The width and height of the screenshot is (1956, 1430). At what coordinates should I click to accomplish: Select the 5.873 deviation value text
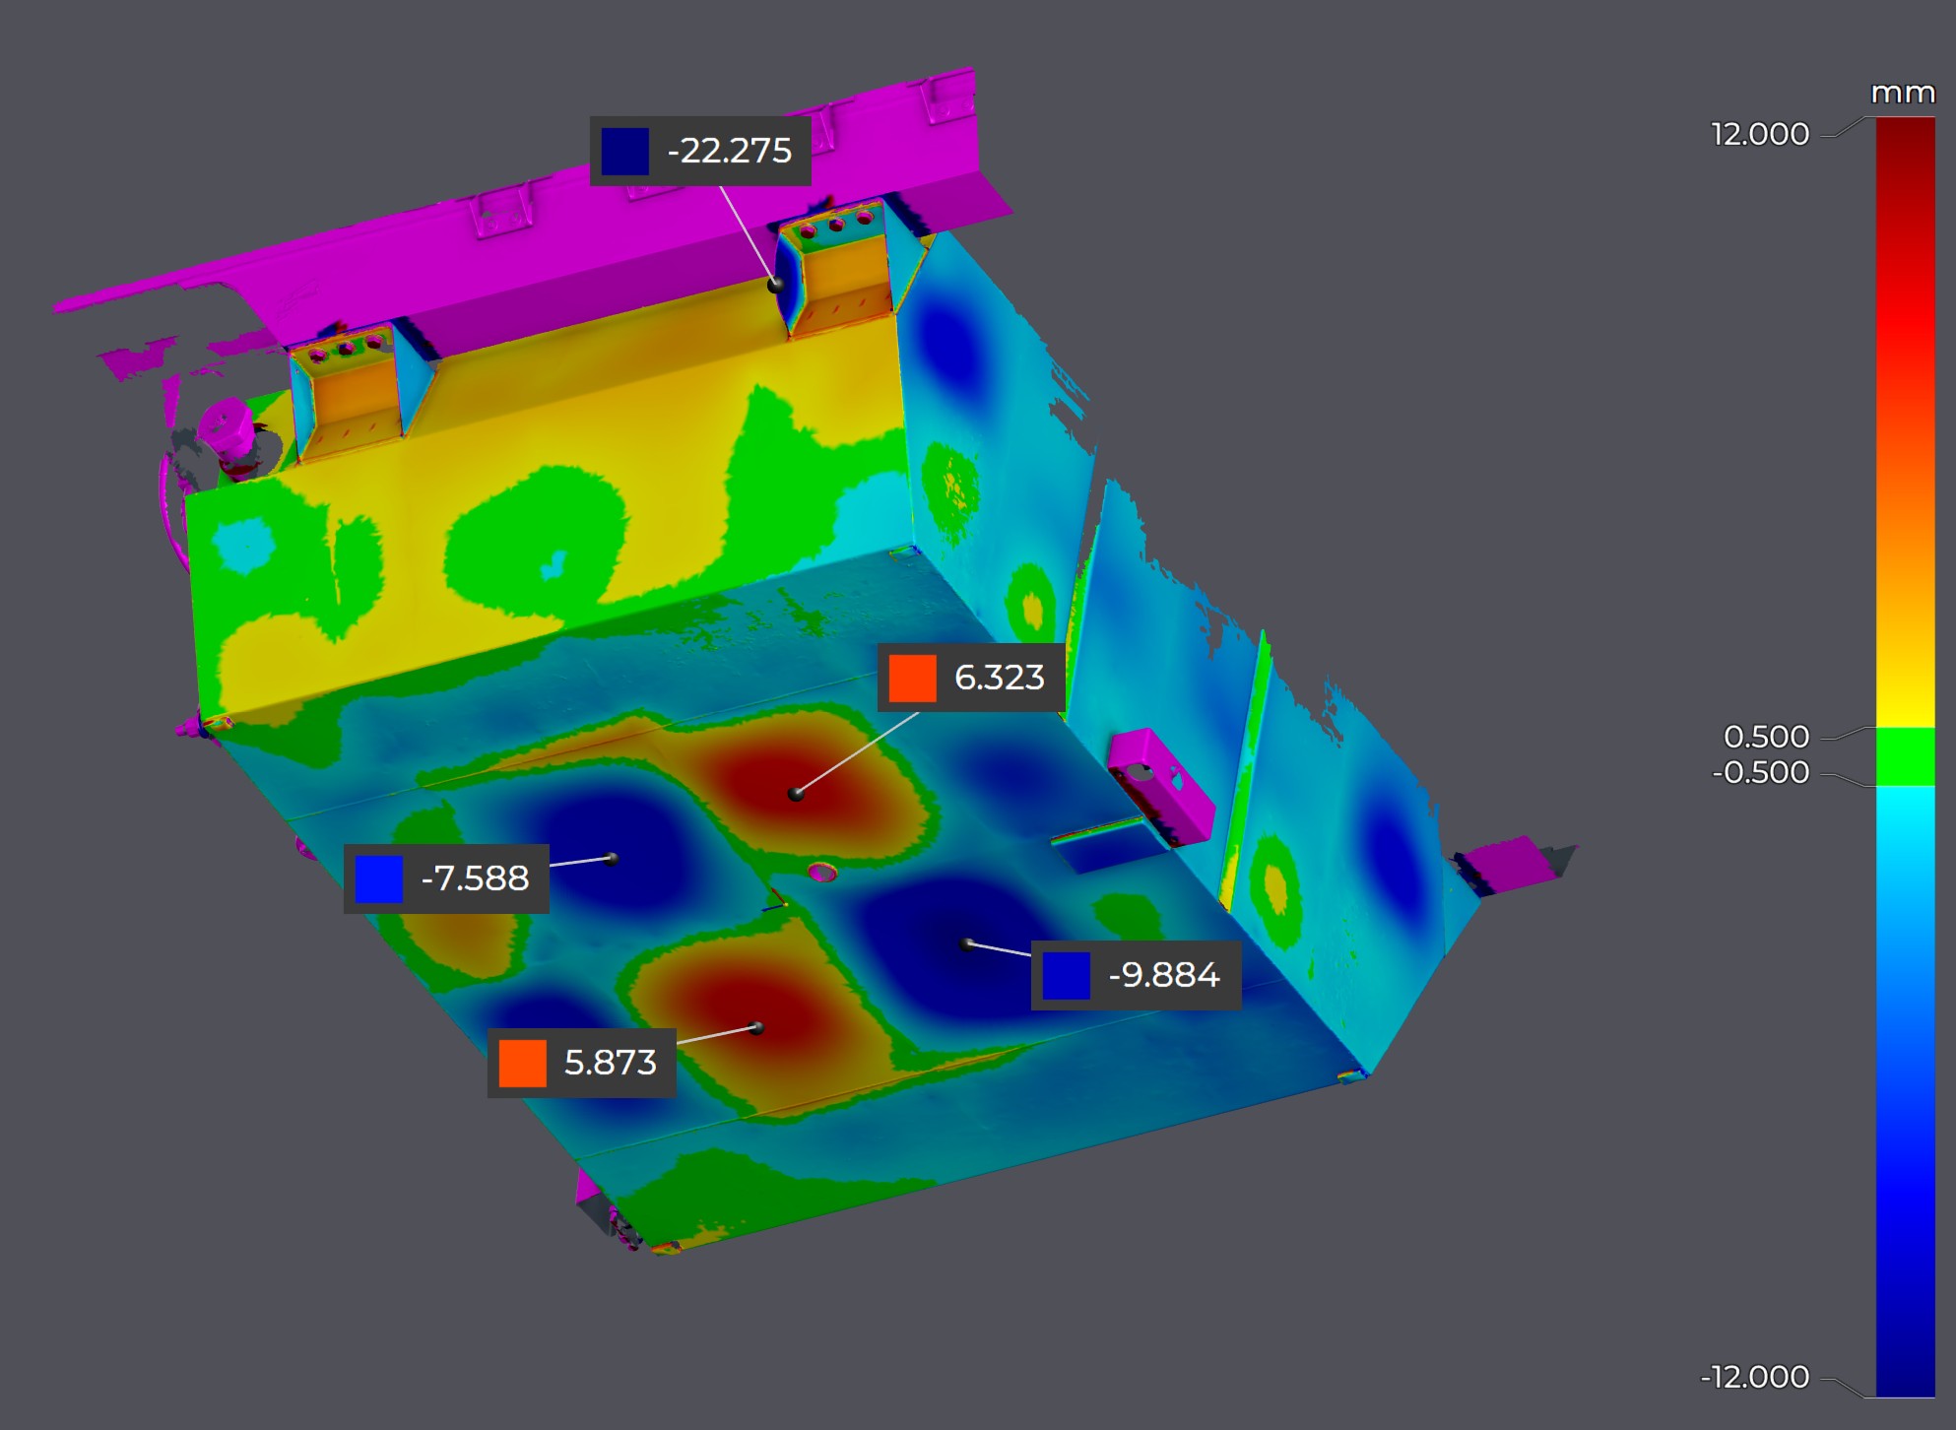click(610, 1063)
